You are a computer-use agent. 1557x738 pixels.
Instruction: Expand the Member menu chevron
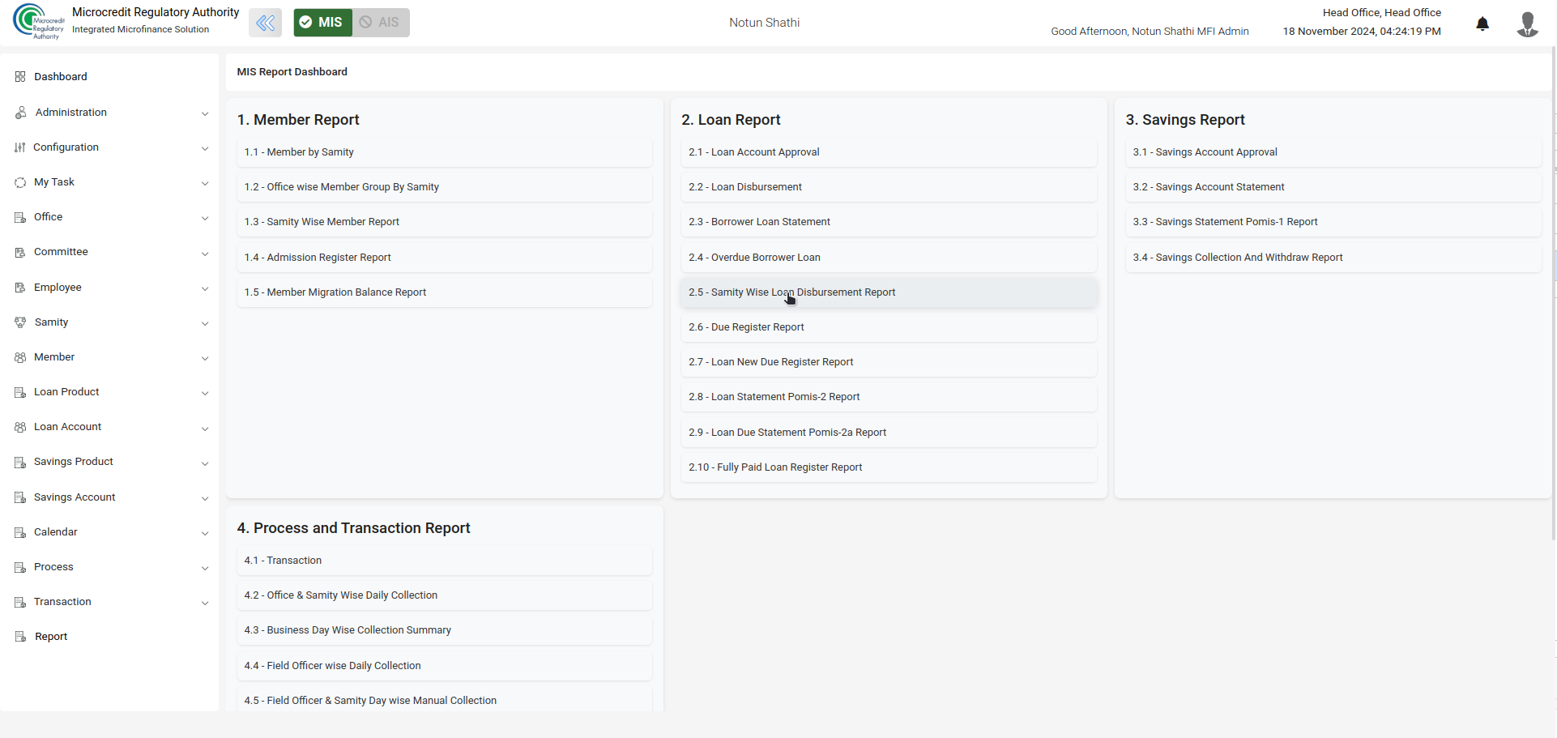coord(205,358)
